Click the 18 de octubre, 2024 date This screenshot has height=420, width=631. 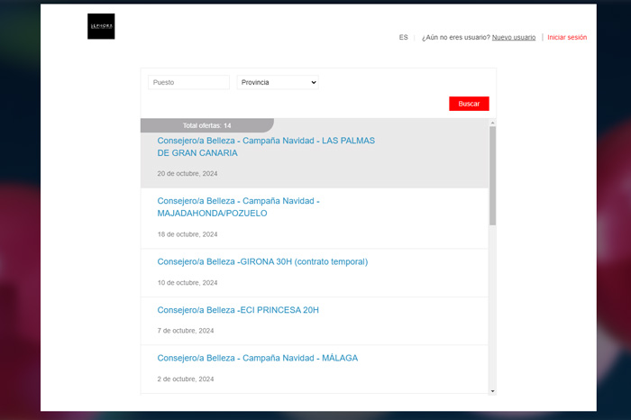pyautogui.click(x=187, y=234)
